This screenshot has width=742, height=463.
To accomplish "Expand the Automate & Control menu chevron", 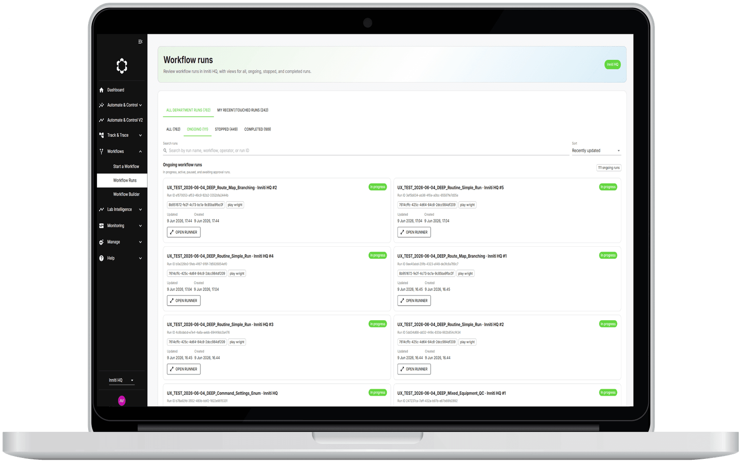I will (x=141, y=105).
